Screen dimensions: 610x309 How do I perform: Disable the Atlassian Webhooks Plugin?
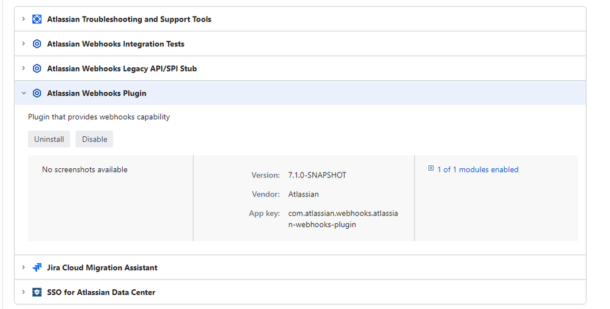click(x=95, y=139)
